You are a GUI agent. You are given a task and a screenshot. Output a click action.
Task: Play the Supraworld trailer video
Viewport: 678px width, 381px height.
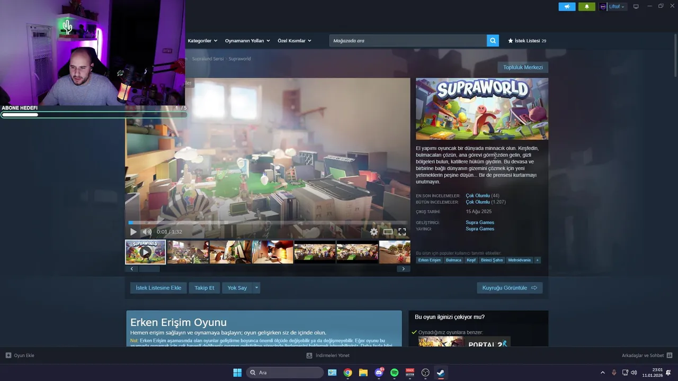[x=133, y=232]
